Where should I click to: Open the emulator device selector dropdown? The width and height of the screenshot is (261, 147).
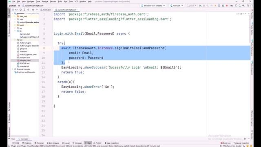click(x=153, y=6)
